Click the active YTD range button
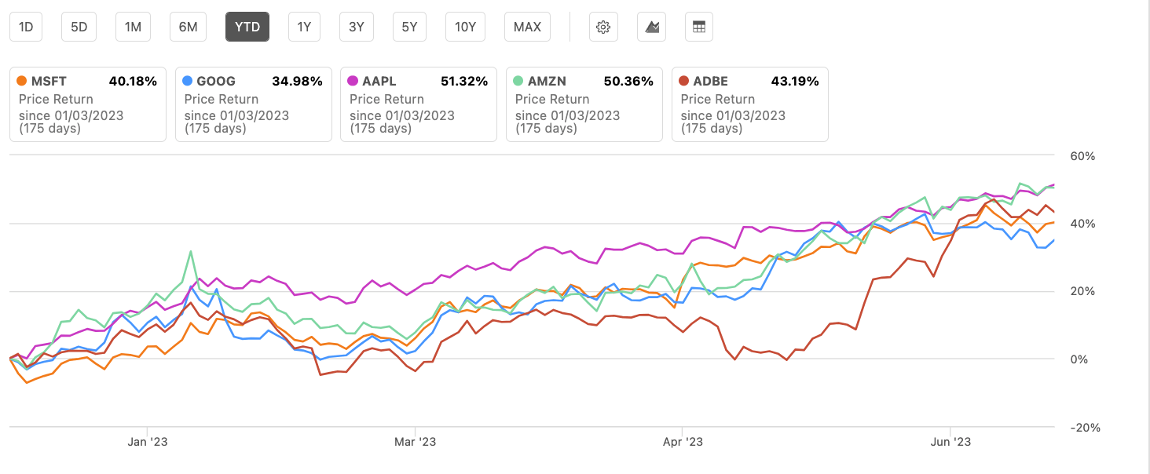 pos(247,27)
